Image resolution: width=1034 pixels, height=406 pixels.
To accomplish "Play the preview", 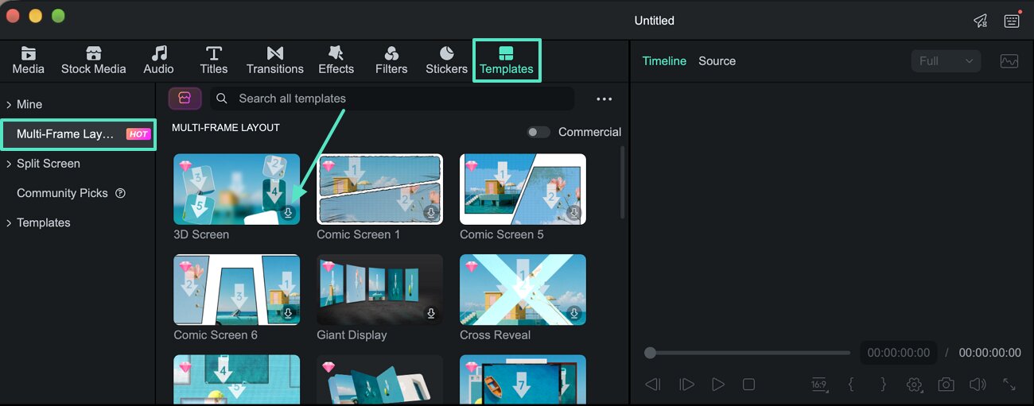I will [x=718, y=385].
